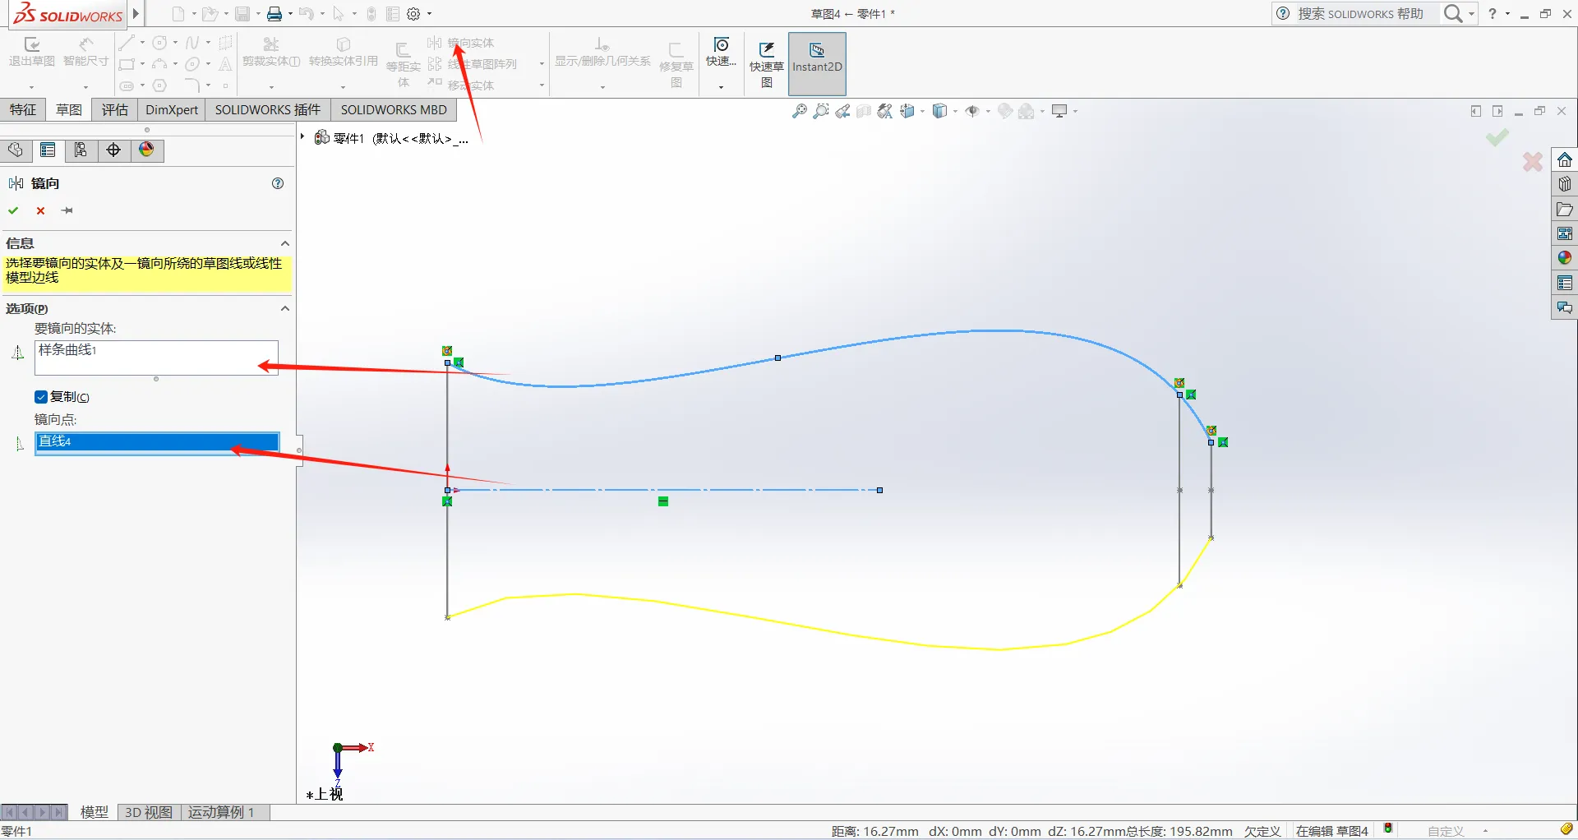Screen dimensions: 1578x840
Task: Click the Repair Sketch (修复草图) tool
Action: click(x=676, y=64)
